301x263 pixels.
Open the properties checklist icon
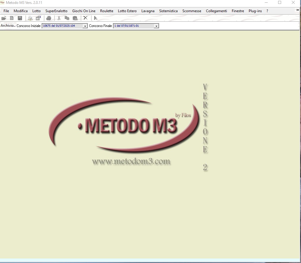38,18
